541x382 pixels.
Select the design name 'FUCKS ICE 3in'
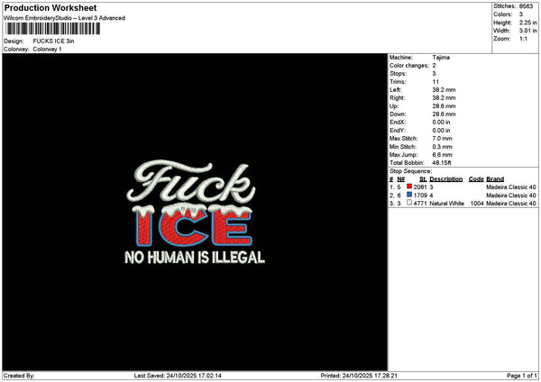(53, 41)
